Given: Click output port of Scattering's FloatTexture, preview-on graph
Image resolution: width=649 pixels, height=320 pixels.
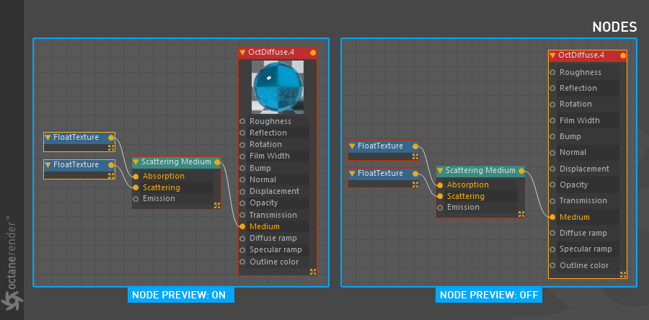Looking at the screenshot, I should (x=111, y=165).
